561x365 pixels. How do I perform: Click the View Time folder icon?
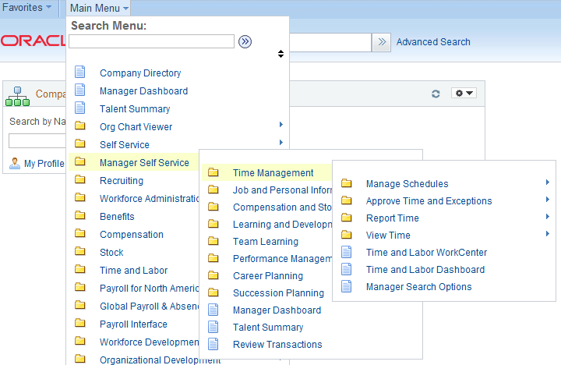(x=346, y=234)
